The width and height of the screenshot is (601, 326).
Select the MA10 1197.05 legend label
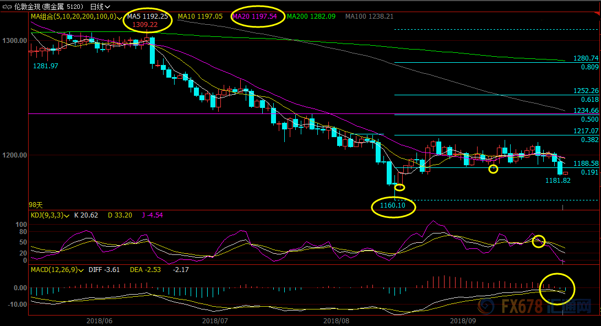pyautogui.click(x=200, y=17)
